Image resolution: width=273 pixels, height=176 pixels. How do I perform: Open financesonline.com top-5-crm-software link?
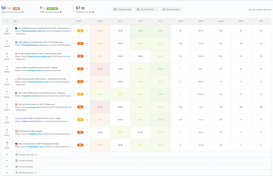[43, 31]
